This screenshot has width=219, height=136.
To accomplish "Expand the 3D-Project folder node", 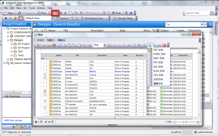I will (x=12, y=48).
